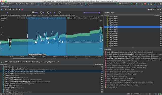Open the MEMORY profiler dropdown
This screenshot has height=95, width=162.
coord(9,10)
